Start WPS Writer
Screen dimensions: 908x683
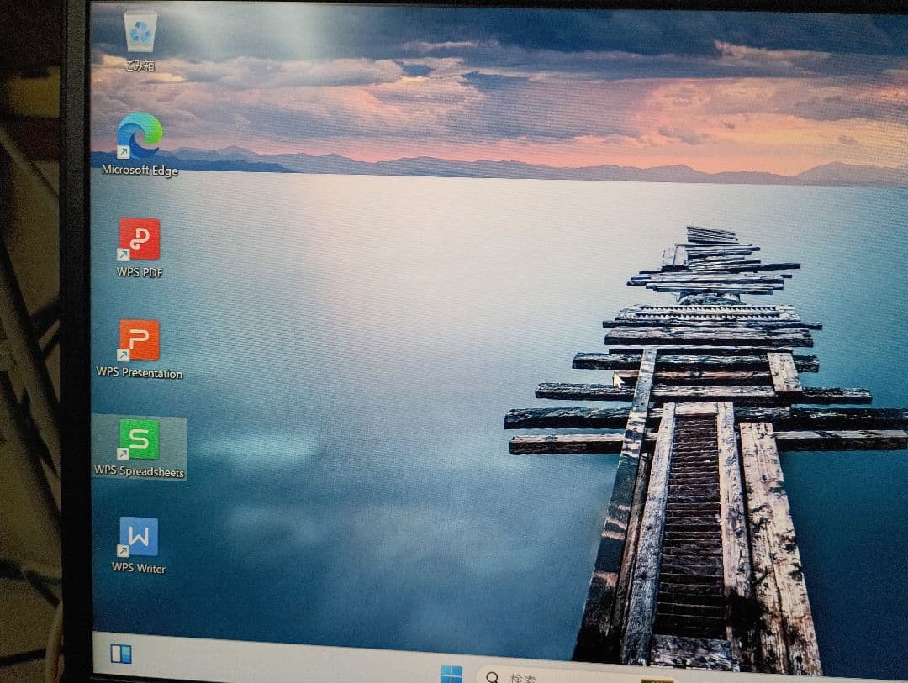139,538
